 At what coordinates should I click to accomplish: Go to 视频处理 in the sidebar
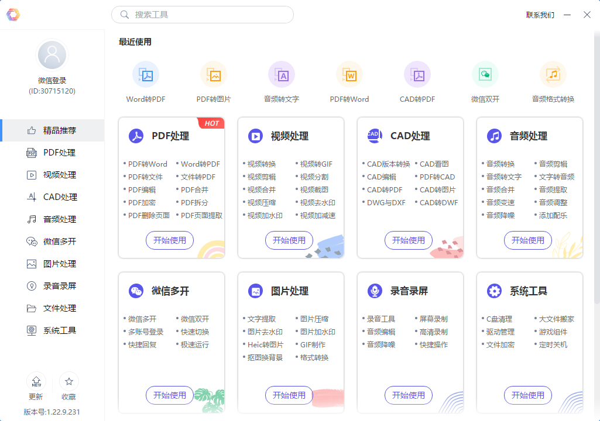click(x=52, y=175)
